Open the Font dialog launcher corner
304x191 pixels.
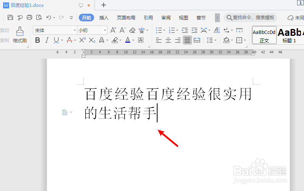149,47
